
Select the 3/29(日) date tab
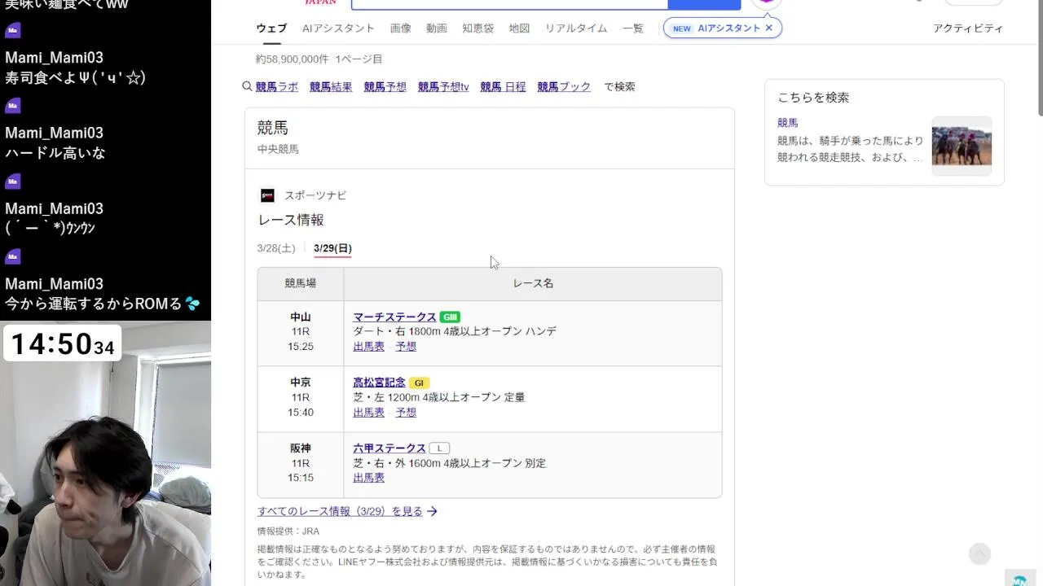pos(332,248)
